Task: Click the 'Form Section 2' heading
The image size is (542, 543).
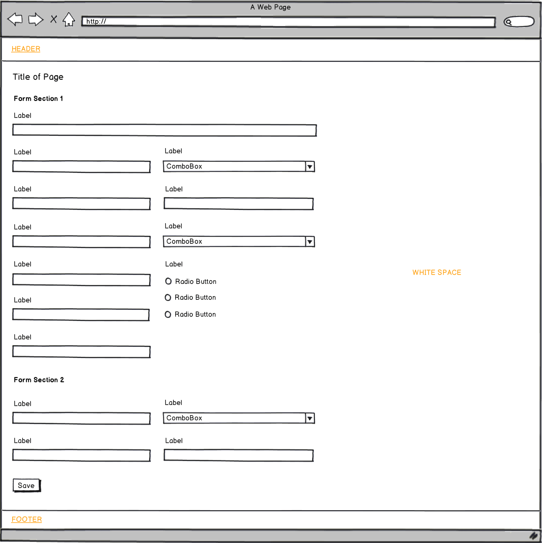Action: 39,380
